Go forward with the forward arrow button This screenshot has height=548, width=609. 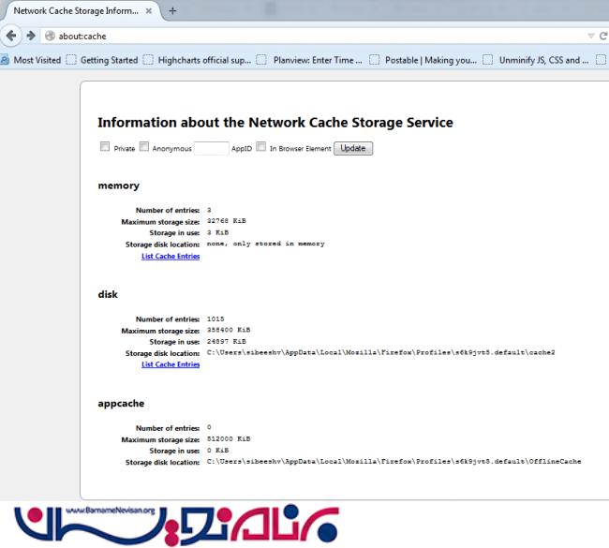[x=31, y=36]
